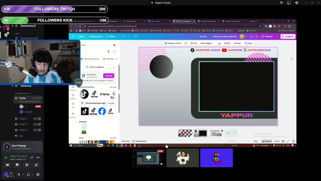Disconnect from voice via hang-up icon
This screenshot has height=181, width=321.
[38, 158]
